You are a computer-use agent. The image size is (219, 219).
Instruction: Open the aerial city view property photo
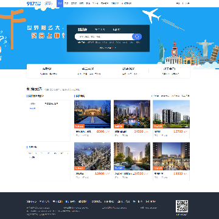coord(92,156)
